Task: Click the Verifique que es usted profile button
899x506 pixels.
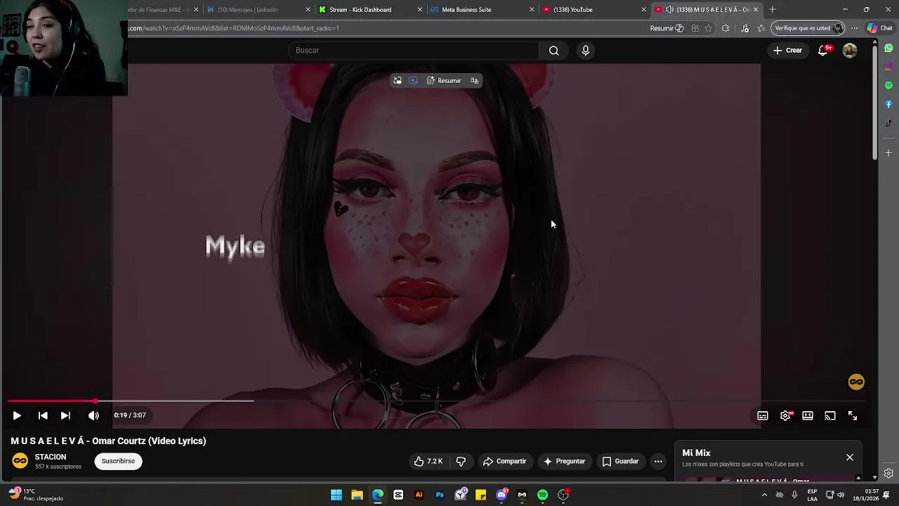Action: tap(807, 28)
